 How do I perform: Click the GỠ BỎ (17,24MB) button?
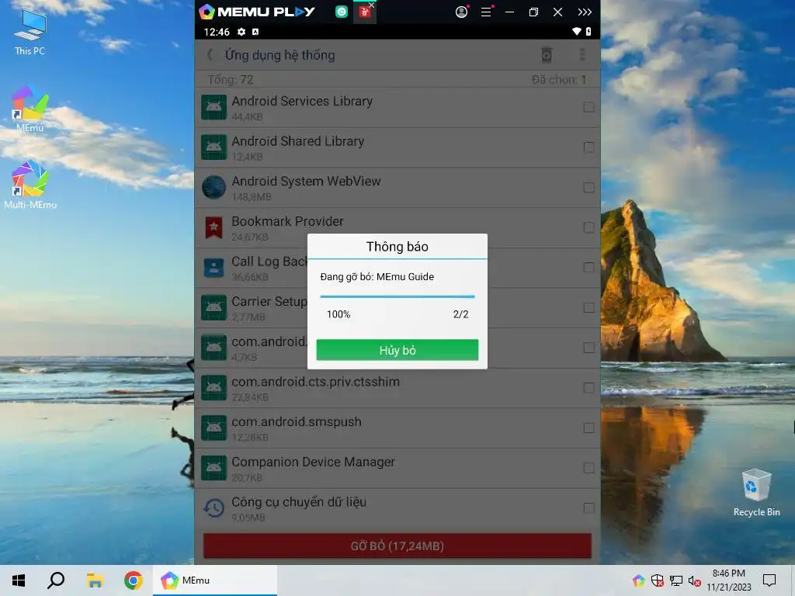click(397, 546)
